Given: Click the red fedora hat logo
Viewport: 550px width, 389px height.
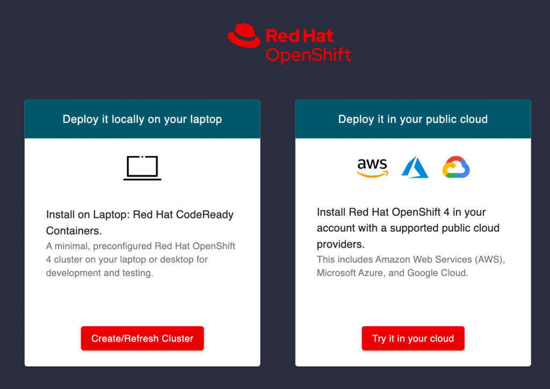Looking at the screenshot, I should [x=244, y=36].
